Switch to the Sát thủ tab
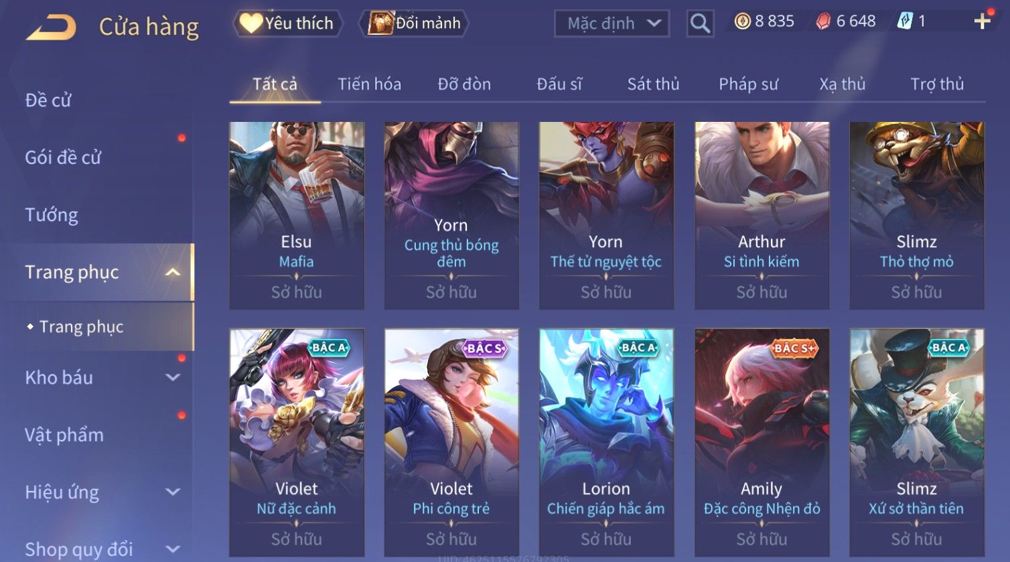The height and width of the screenshot is (562, 1010). (653, 84)
